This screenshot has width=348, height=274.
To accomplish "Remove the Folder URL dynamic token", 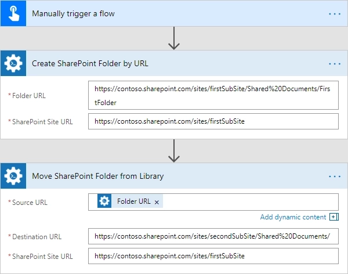I will pos(157,202).
